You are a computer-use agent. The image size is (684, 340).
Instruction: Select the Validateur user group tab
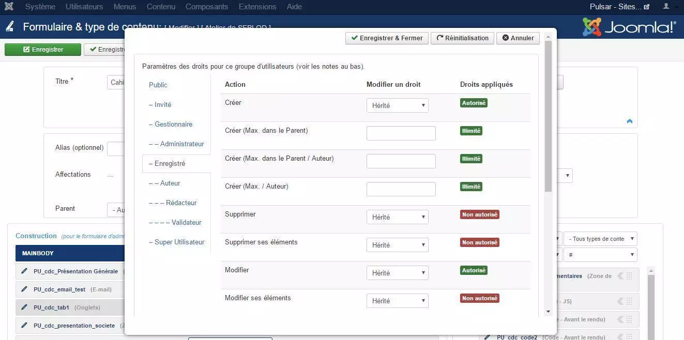[x=176, y=222]
